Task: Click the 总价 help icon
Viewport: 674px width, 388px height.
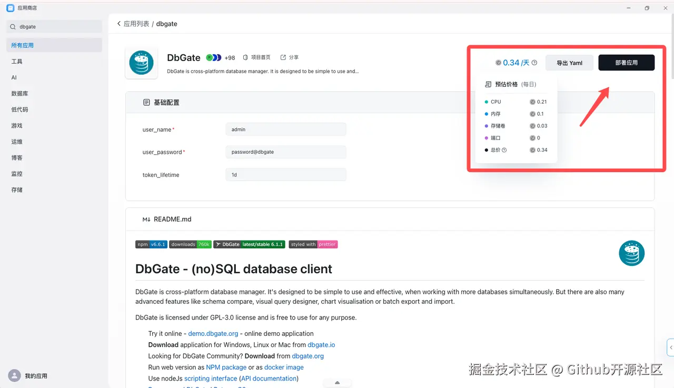Action: 504,150
